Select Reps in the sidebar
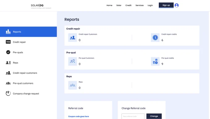Image resolution: width=210 pixels, height=119 pixels. click(28, 62)
